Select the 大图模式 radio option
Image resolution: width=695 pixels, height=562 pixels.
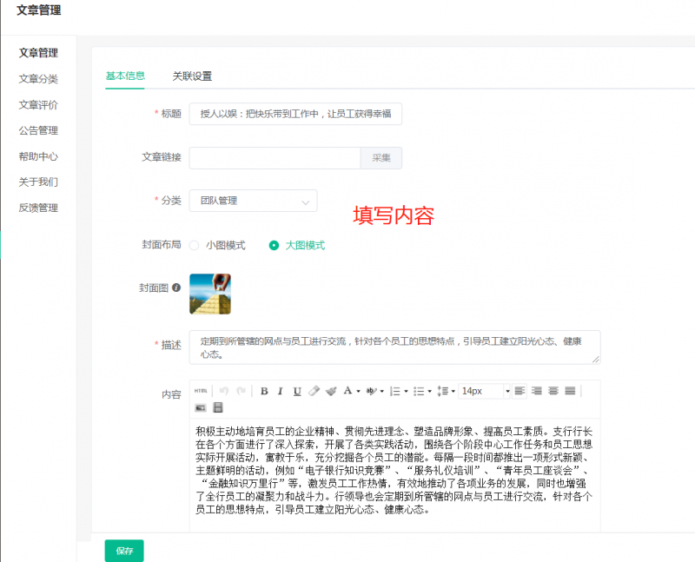pos(275,245)
